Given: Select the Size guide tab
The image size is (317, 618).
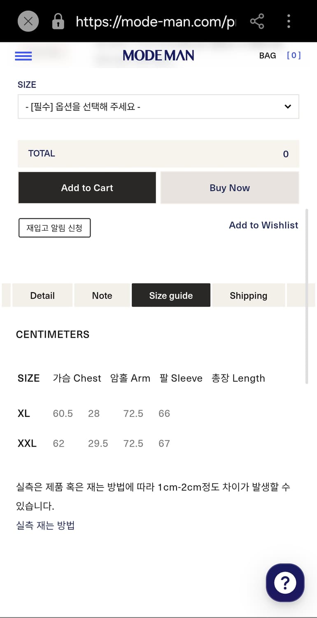Looking at the screenshot, I should click(x=171, y=295).
